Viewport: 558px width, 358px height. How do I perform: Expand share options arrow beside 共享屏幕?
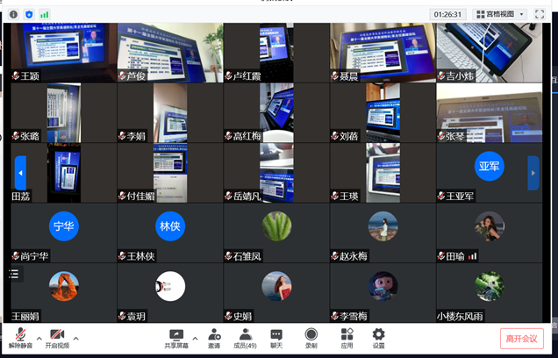pyautogui.click(x=195, y=338)
